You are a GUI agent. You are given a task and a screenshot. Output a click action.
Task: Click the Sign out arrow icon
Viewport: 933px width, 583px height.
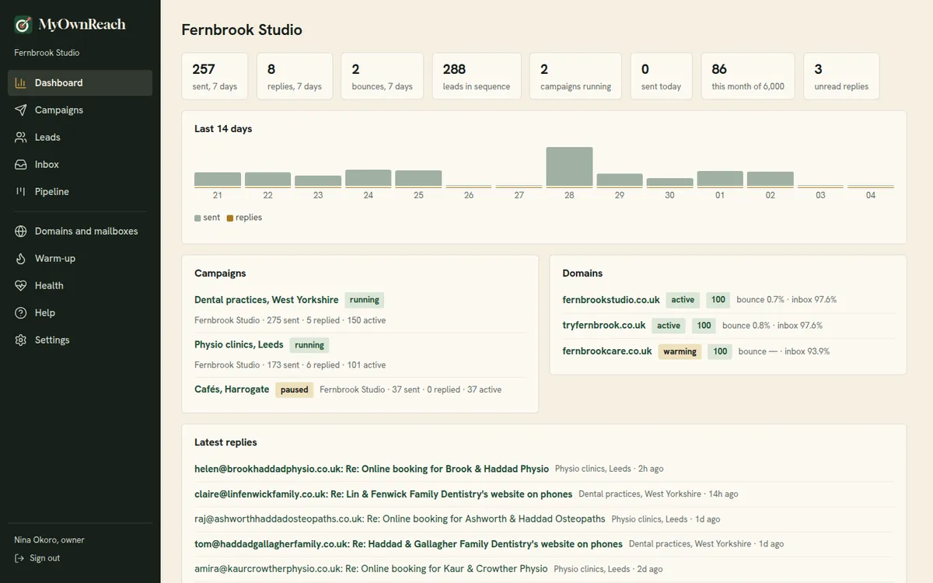point(19,558)
